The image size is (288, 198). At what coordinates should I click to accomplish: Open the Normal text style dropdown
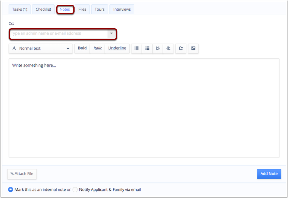pos(41,49)
